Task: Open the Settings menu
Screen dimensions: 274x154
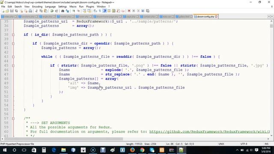Action: pos(63,6)
